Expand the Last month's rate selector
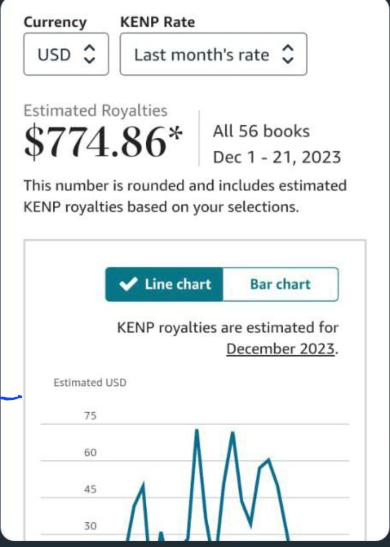Image resolution: width=390 pixels, height=547 pixels. point(213,54)
